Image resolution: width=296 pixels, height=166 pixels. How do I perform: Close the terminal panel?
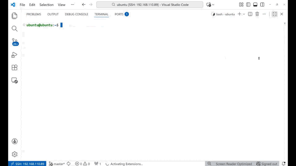coord(282,14)
